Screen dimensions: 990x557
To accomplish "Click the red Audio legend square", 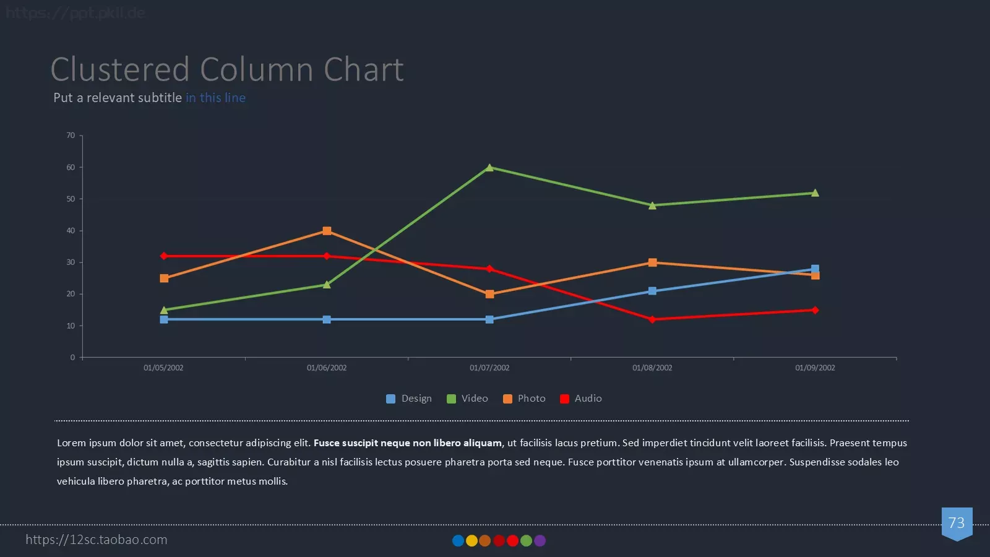I will (564, 399).
